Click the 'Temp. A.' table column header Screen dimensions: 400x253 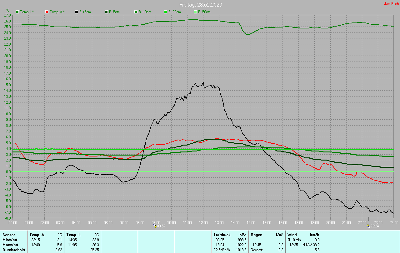(37, 235)
